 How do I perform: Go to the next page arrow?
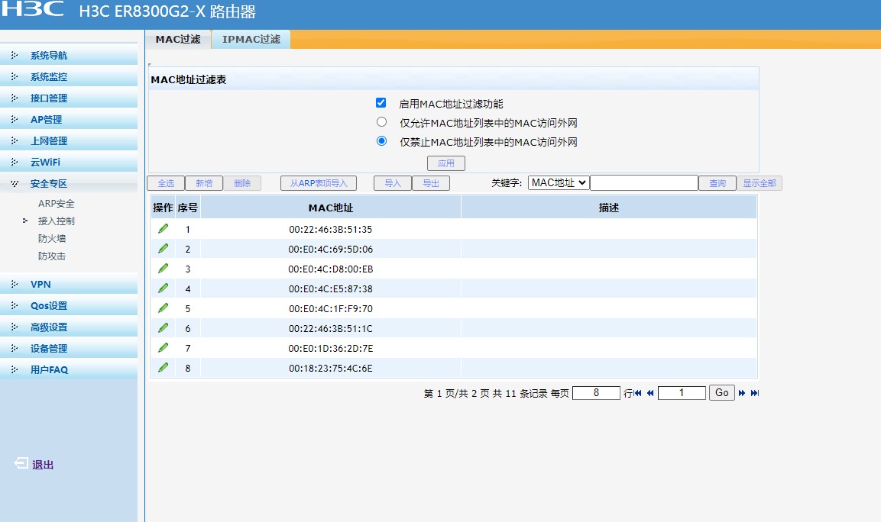[741, 393]
